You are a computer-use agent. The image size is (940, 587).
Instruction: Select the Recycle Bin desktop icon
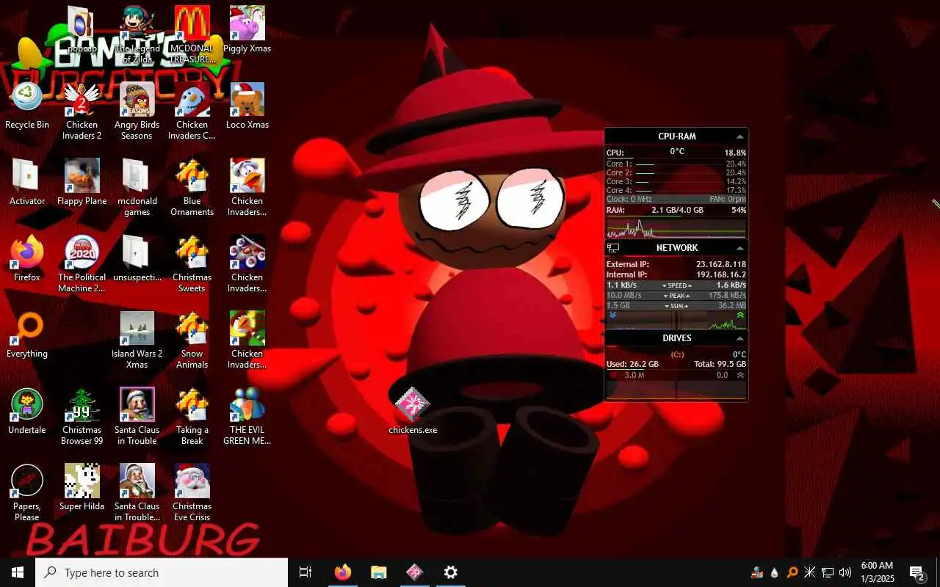[x=27, y=106]
